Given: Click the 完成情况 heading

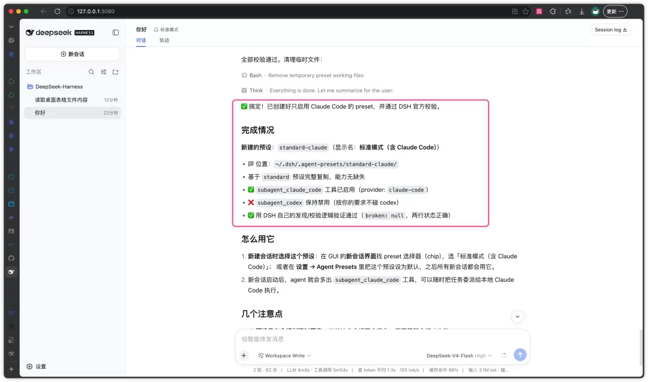Looking at the screenshot, I should click(257, 130).
